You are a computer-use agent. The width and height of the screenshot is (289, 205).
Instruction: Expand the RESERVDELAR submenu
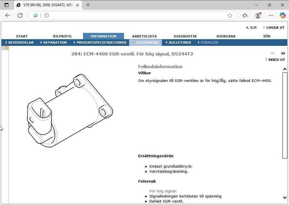pos(20,42)
